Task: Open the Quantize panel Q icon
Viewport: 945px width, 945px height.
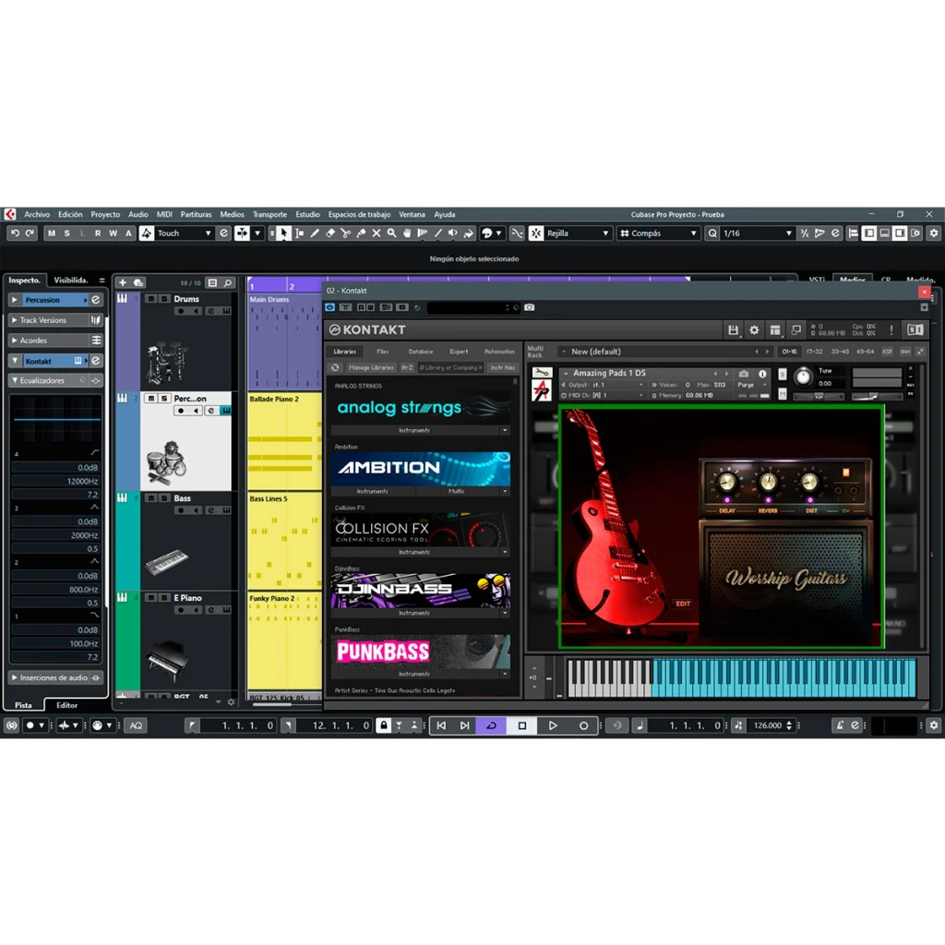Action: coord(712,233)
